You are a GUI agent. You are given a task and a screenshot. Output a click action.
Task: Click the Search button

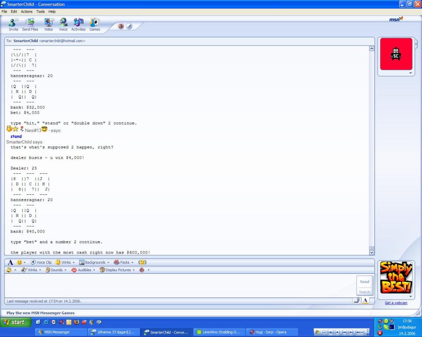365,292
